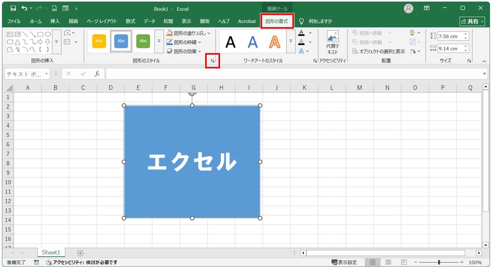Expand the formula bar with its arrow
Viewport: 492px width, 269px height.
pos(484,74)
